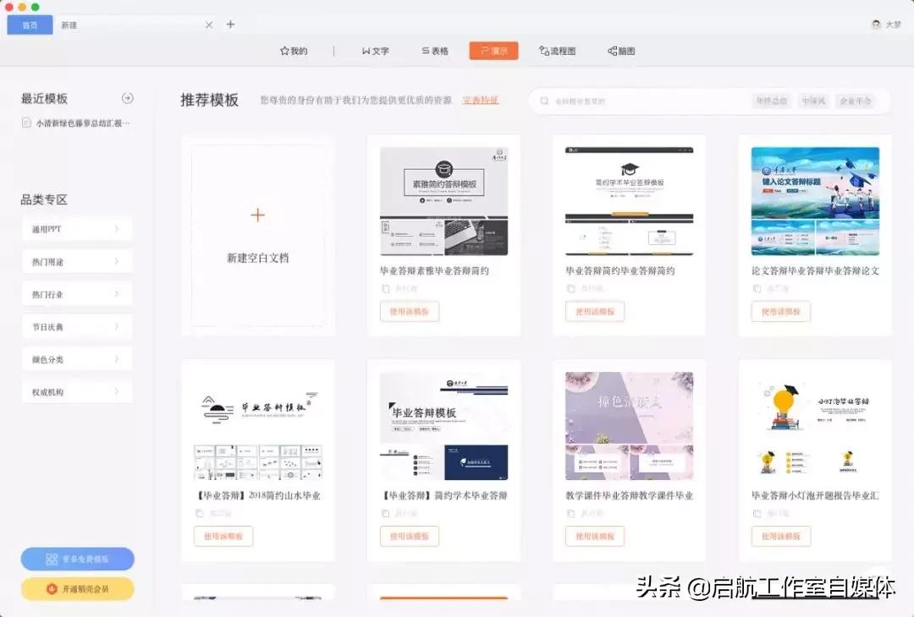Click the 开通稻壳会员 button

(x=77, y=589)
